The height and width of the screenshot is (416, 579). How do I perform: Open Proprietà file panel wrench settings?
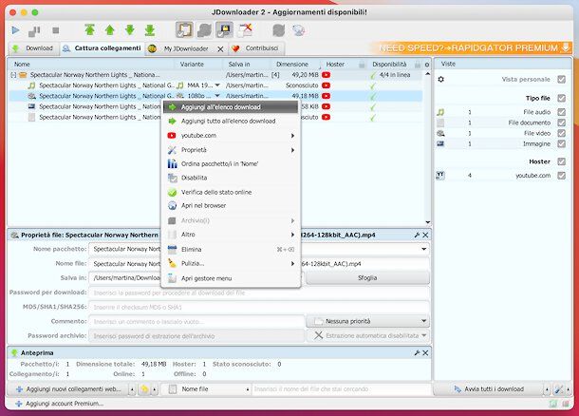point(417,236)
